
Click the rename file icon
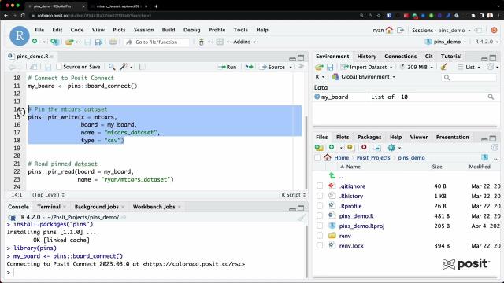coord(377,148)
